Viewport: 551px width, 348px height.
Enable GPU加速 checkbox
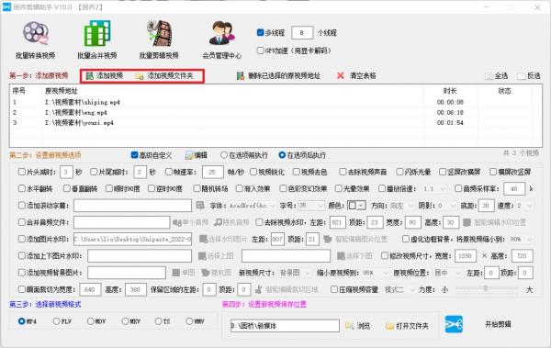[260, 51]
